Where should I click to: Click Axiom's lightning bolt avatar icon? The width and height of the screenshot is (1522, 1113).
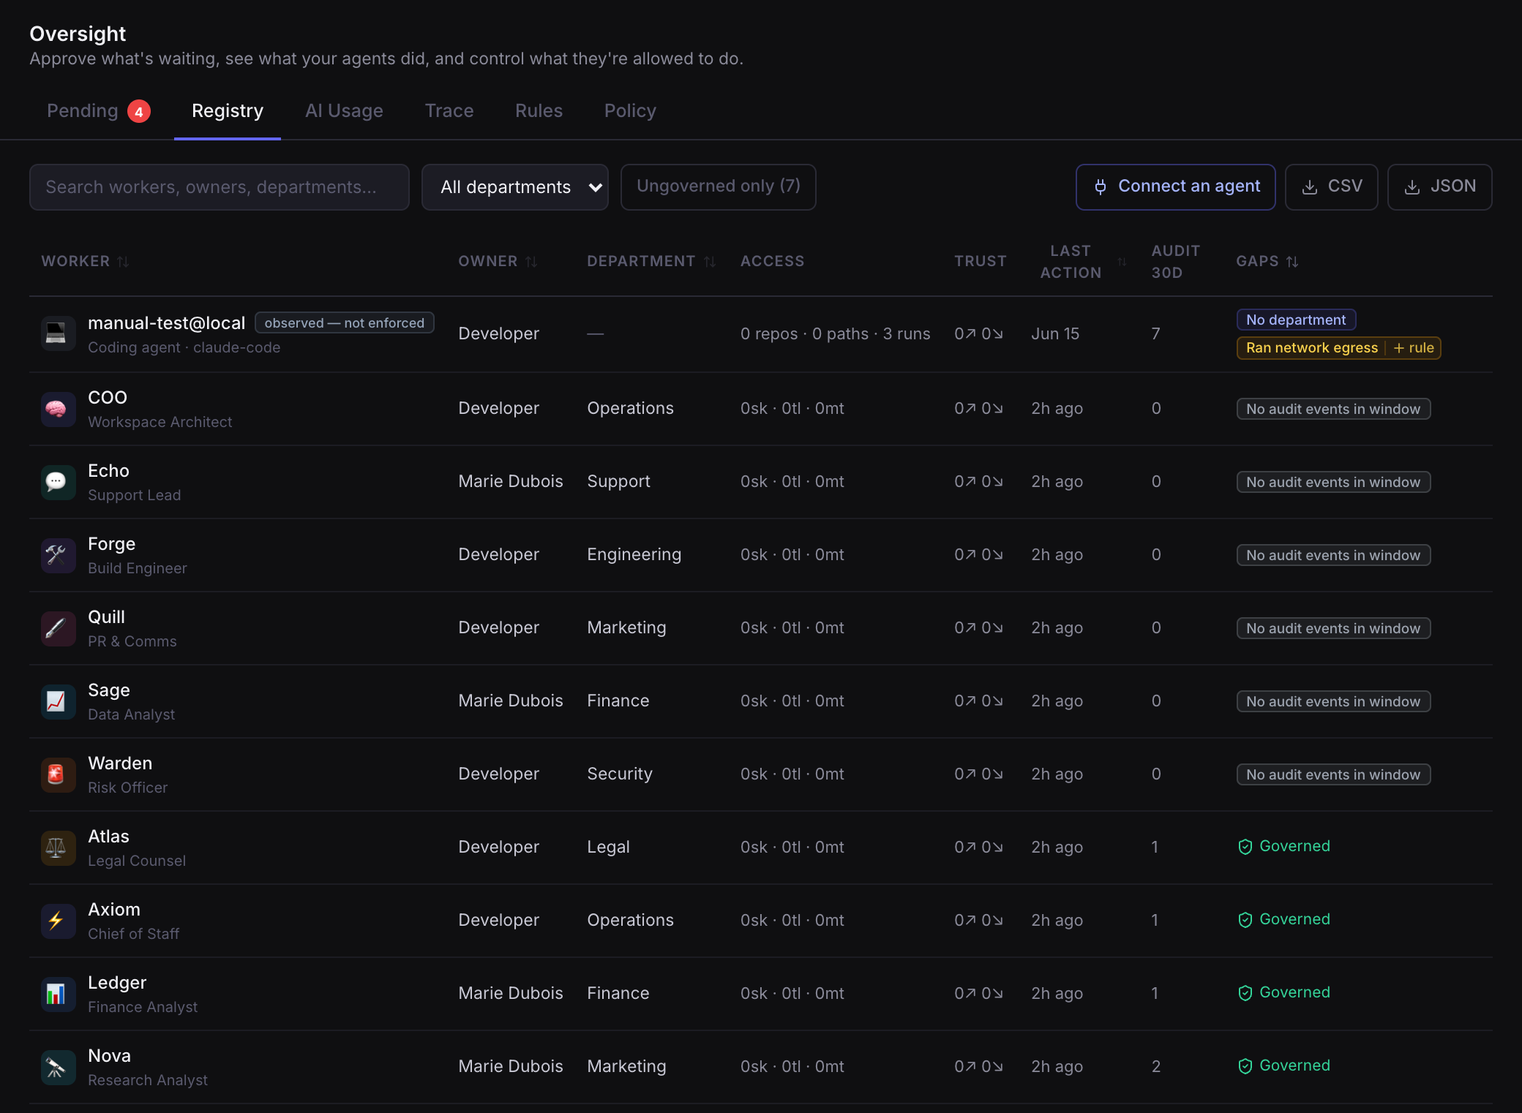point(59,921)
